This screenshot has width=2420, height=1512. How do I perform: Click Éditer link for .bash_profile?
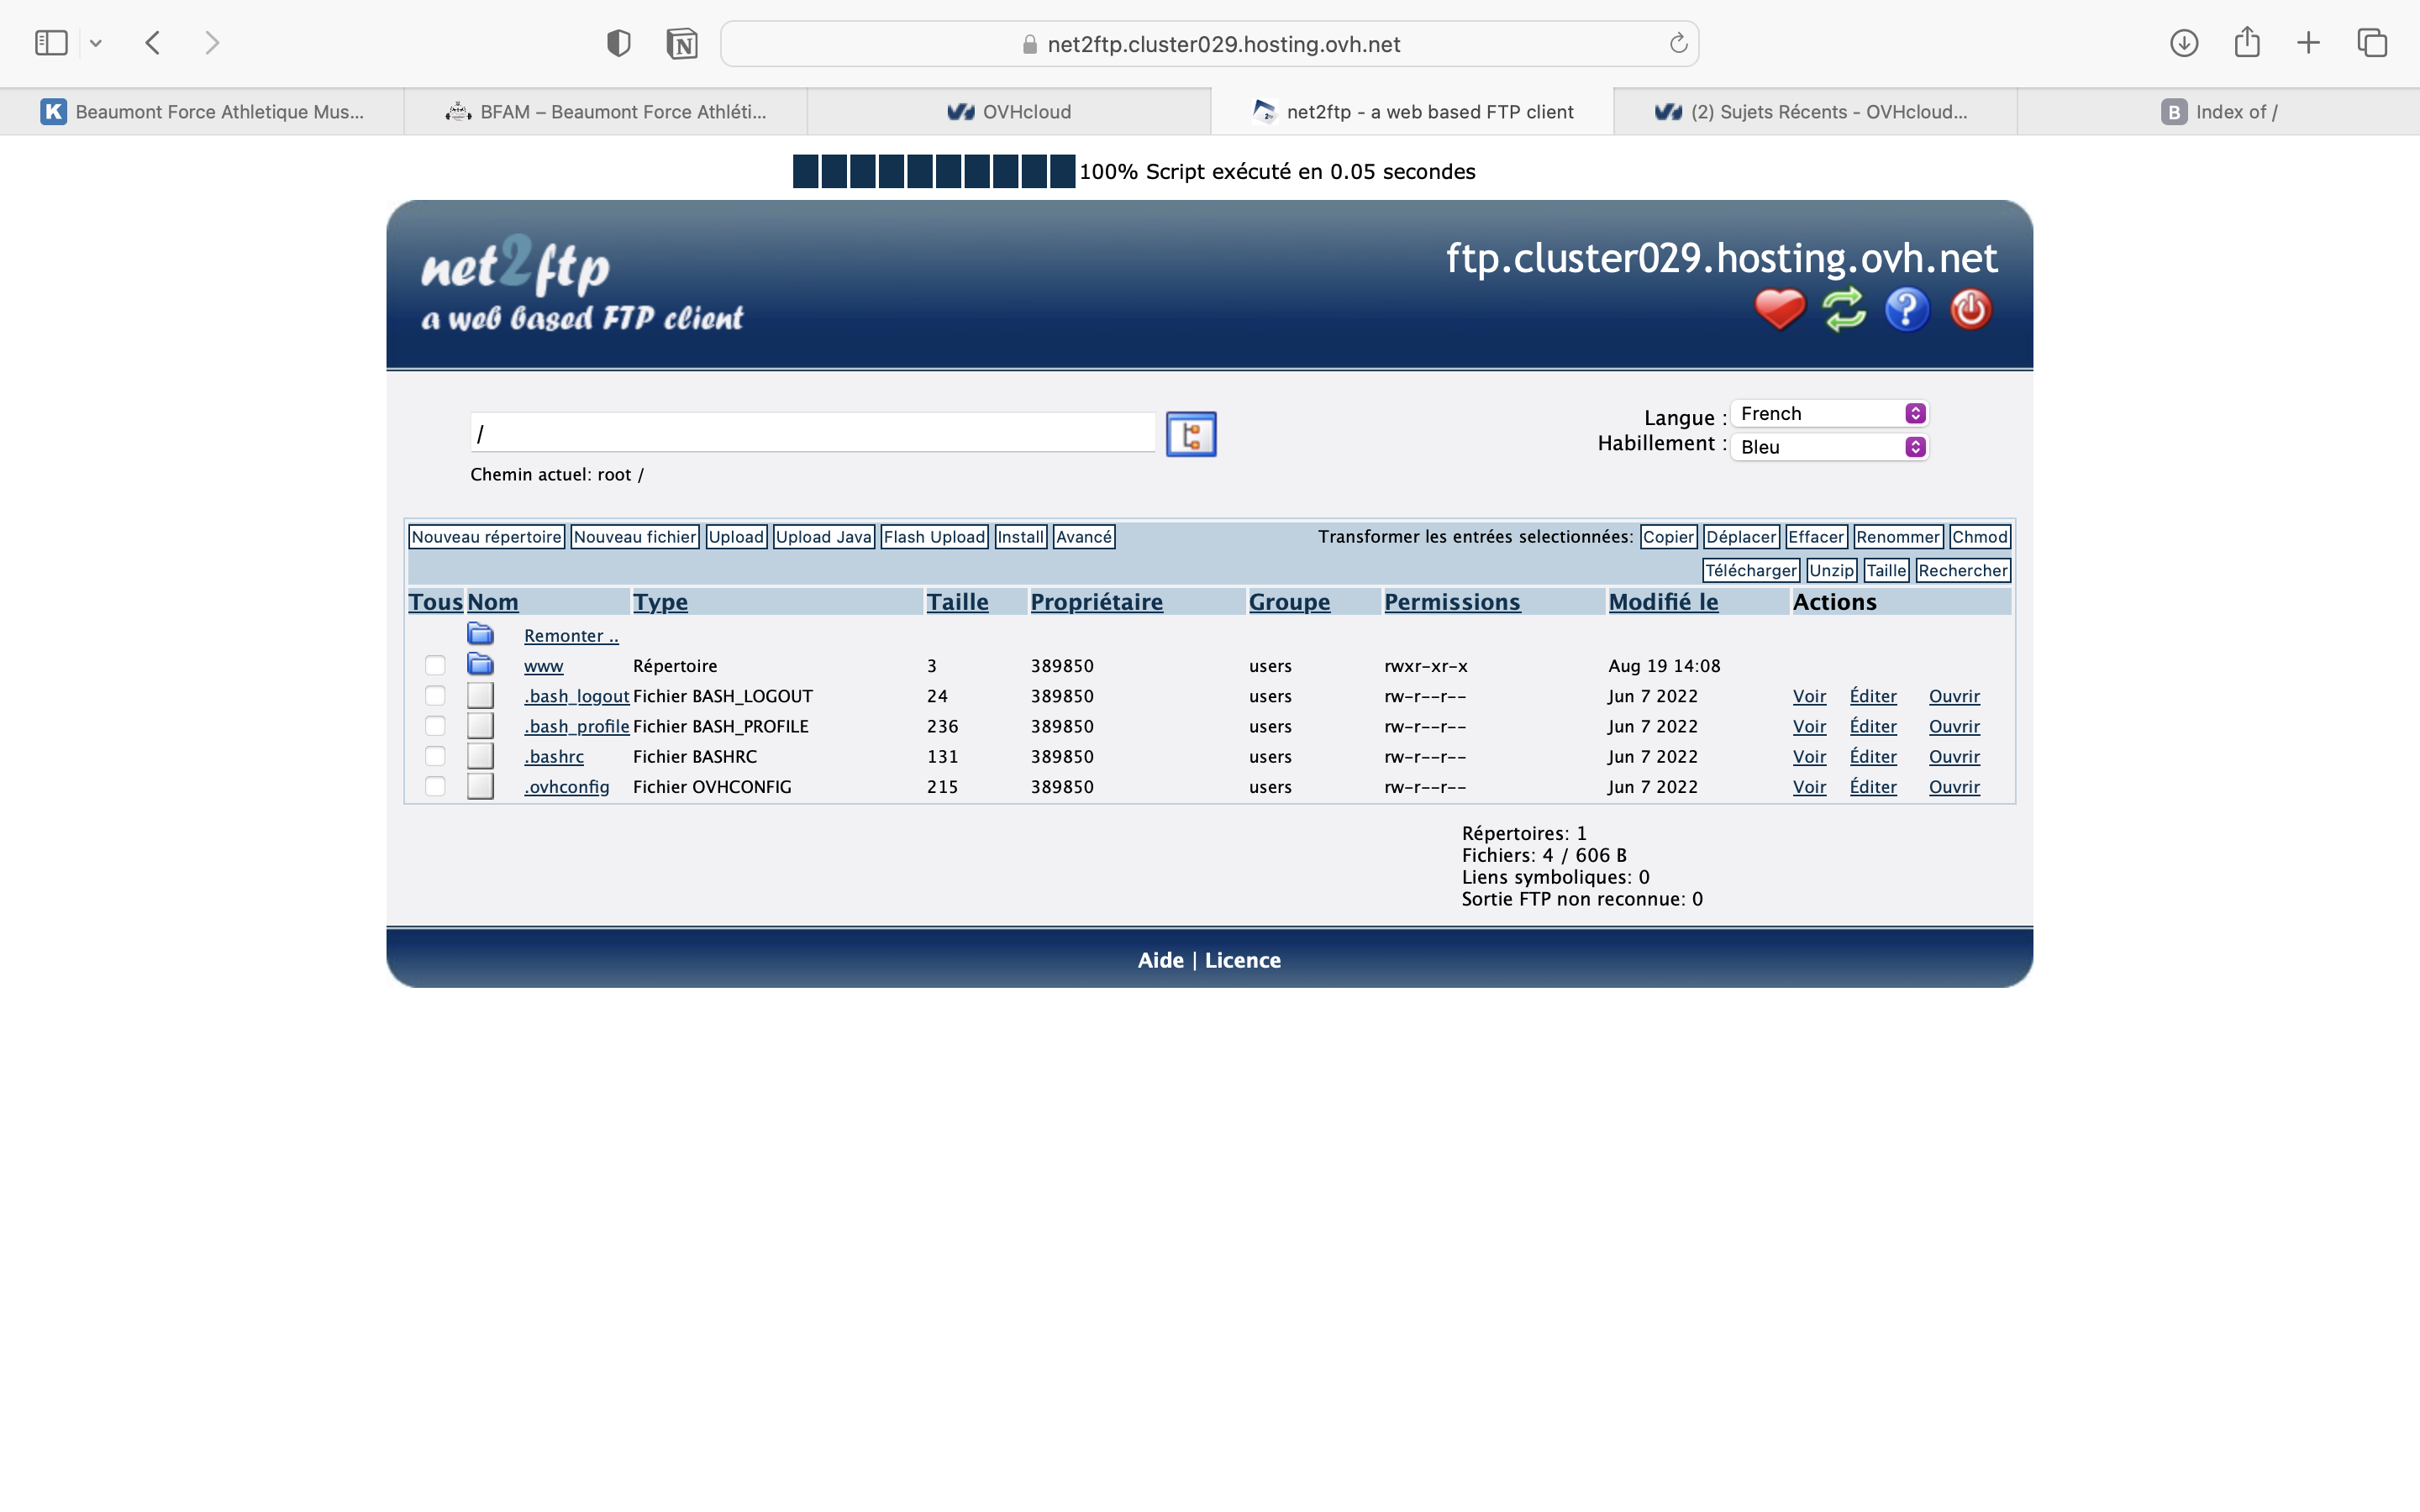(1872, 727)
